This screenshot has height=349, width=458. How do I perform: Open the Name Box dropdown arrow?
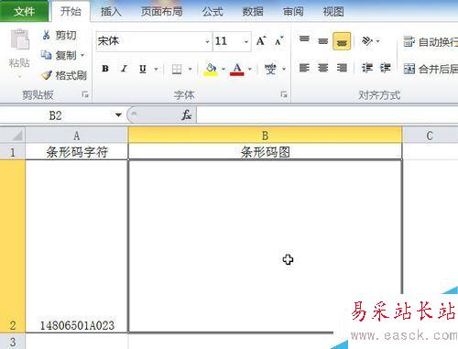pyautogui.click(x=118, y=115)
